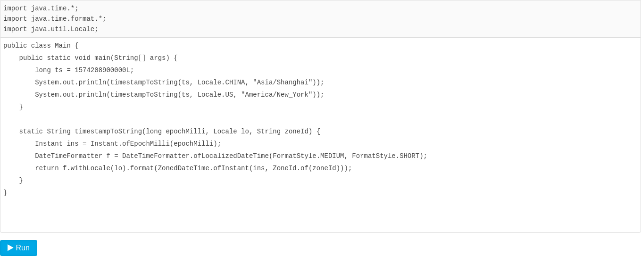Screen dimensions: 641x256
Task: Click the return f.withLocale(lo) line
Action: coord(193,168)
